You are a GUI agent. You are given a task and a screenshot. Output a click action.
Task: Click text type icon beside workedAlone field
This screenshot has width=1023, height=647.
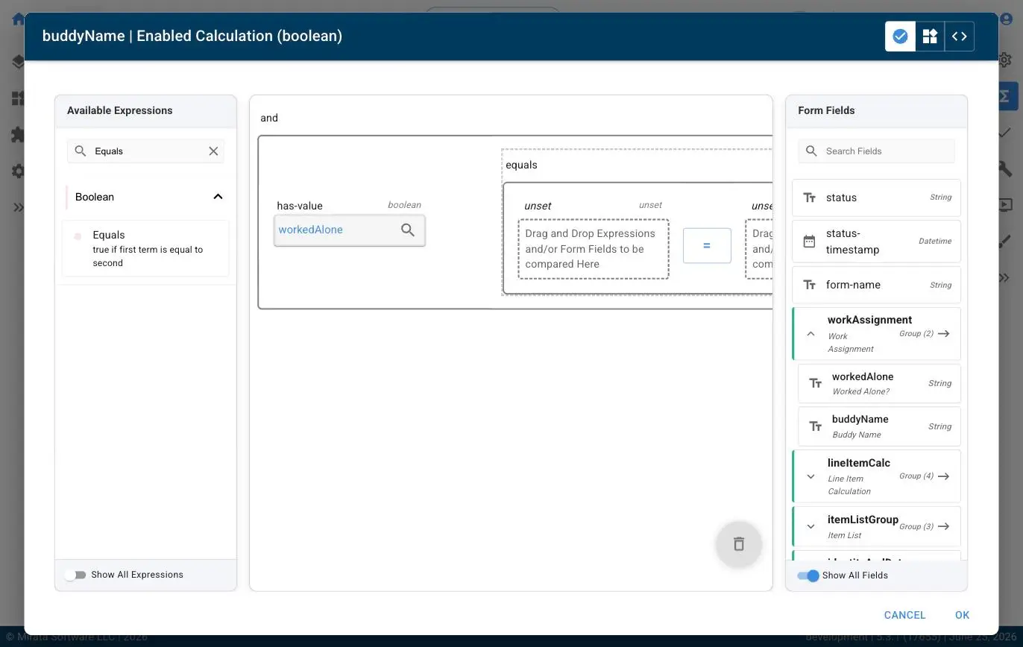pyautogui.click(x=816, y=383)
